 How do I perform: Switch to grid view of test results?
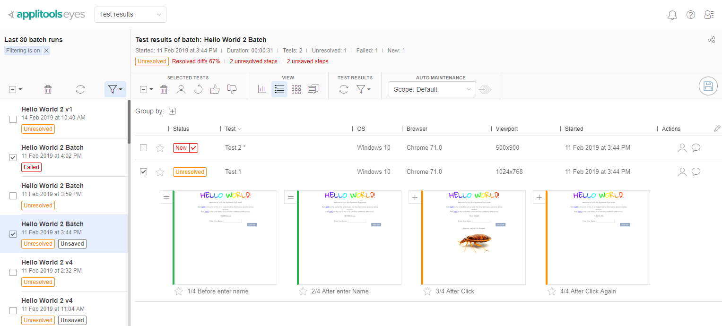[x=296, y=89]
